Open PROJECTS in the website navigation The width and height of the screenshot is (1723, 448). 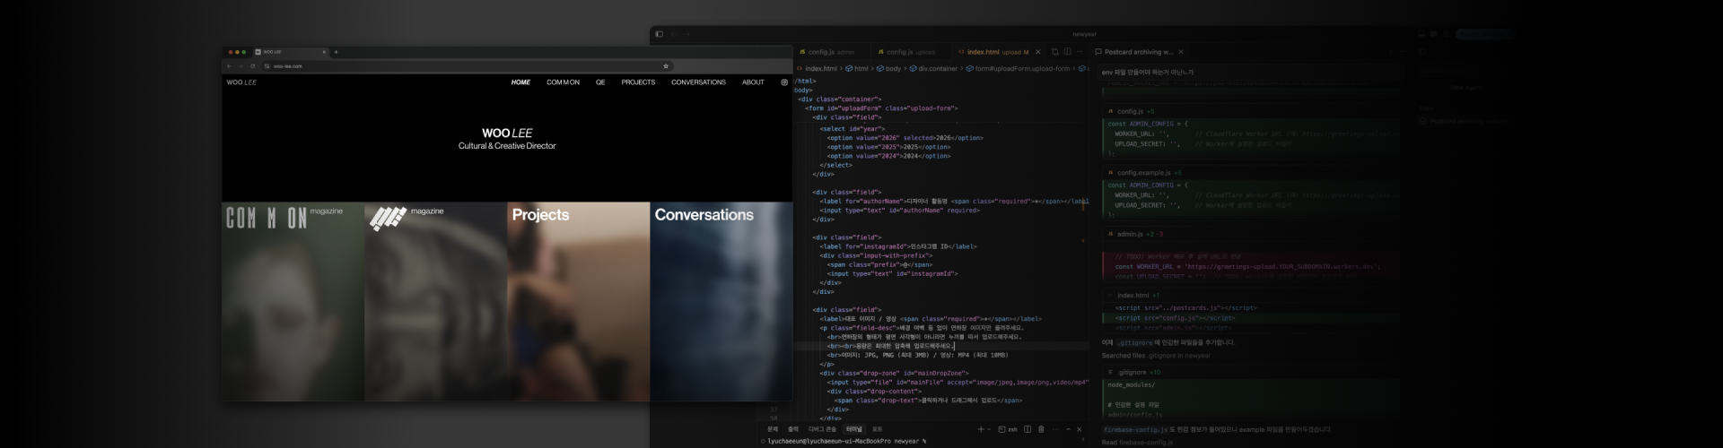tap(638, 82)
